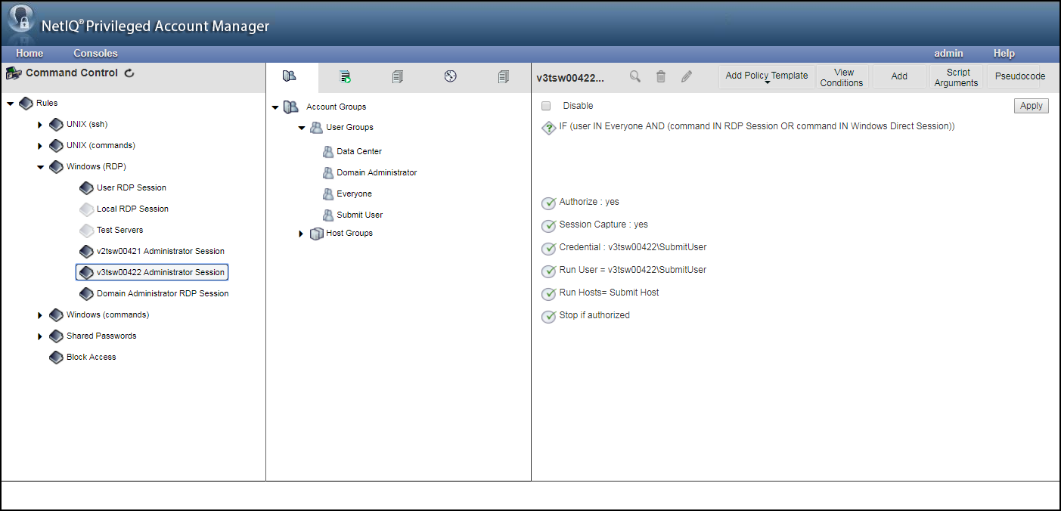Click the IF condition question-mark icon
The height and width of the screenshot is (511, 1061).
549,128
